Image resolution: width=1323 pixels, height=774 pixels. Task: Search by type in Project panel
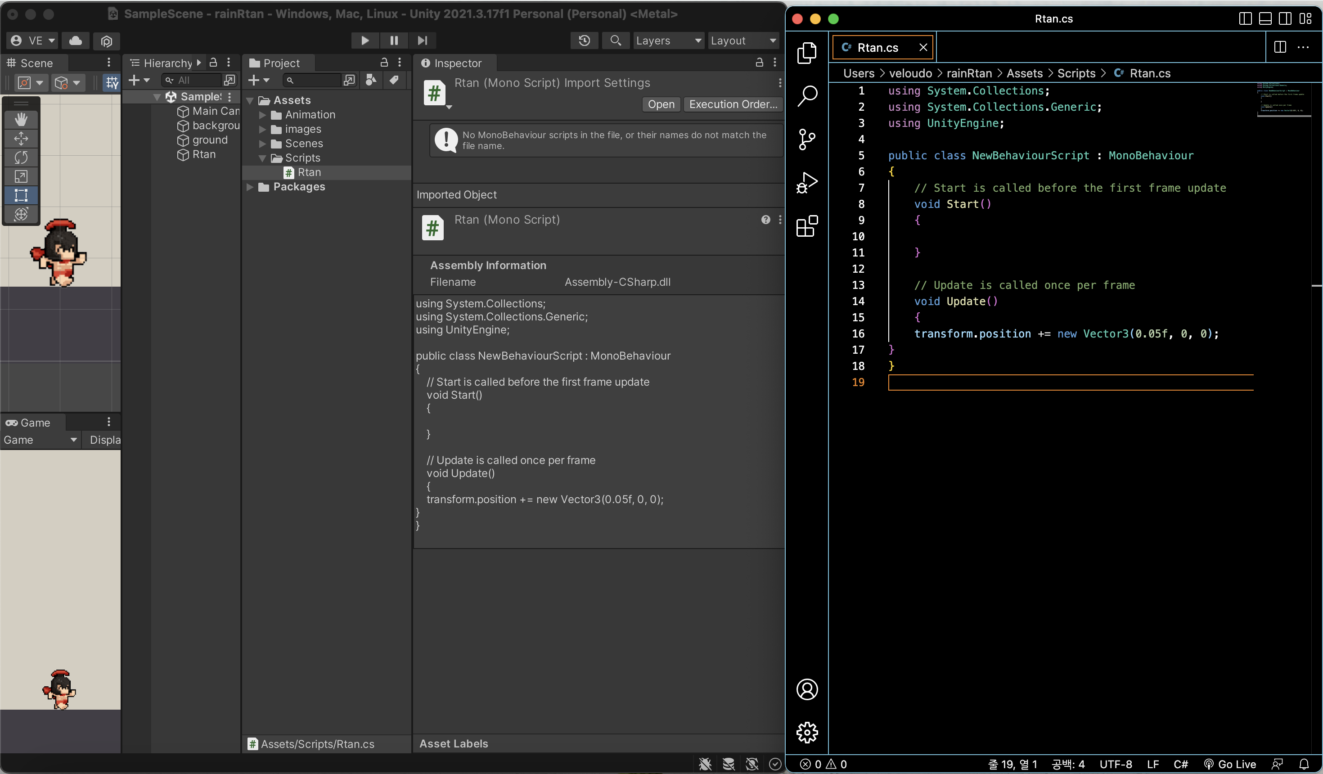click(371, 80)
